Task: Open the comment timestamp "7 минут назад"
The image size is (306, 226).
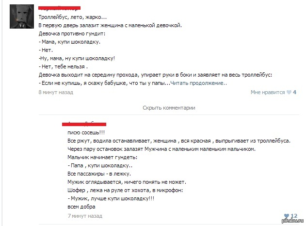Action: (x=85, y=215)
